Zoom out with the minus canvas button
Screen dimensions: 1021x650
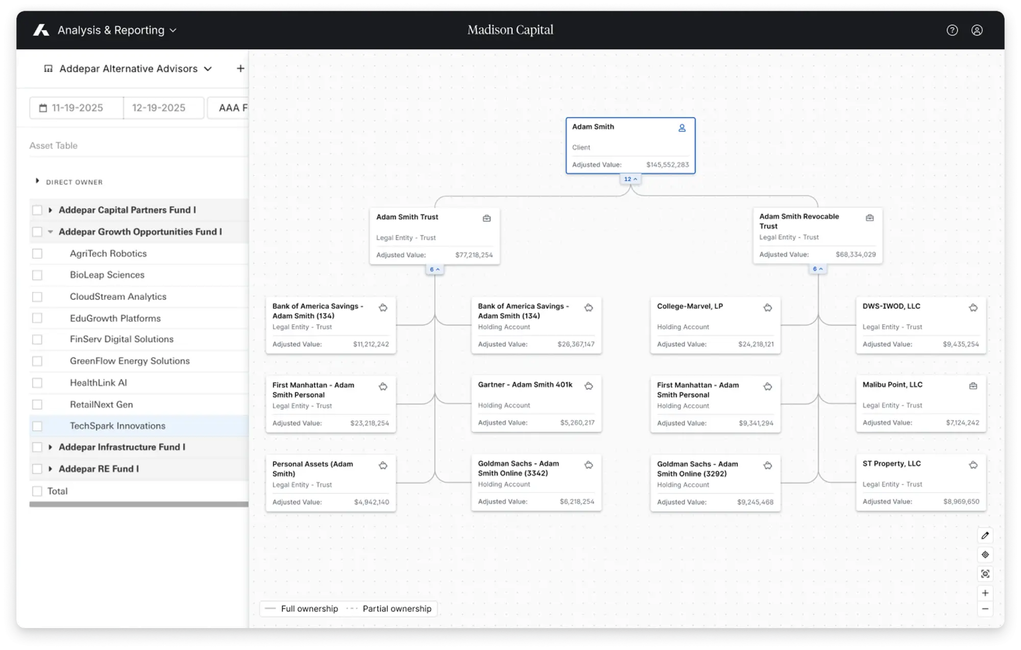point(985,609)
